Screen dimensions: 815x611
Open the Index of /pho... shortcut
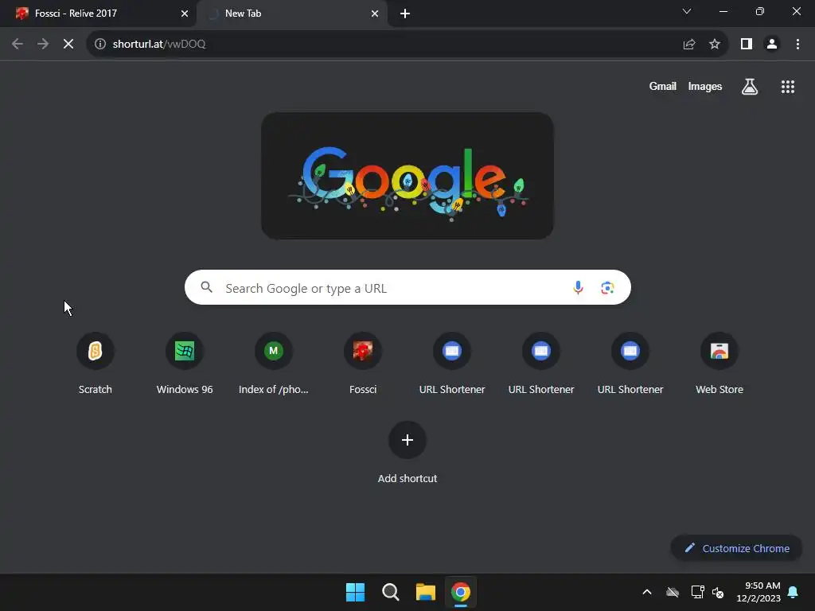coord(274,364)
